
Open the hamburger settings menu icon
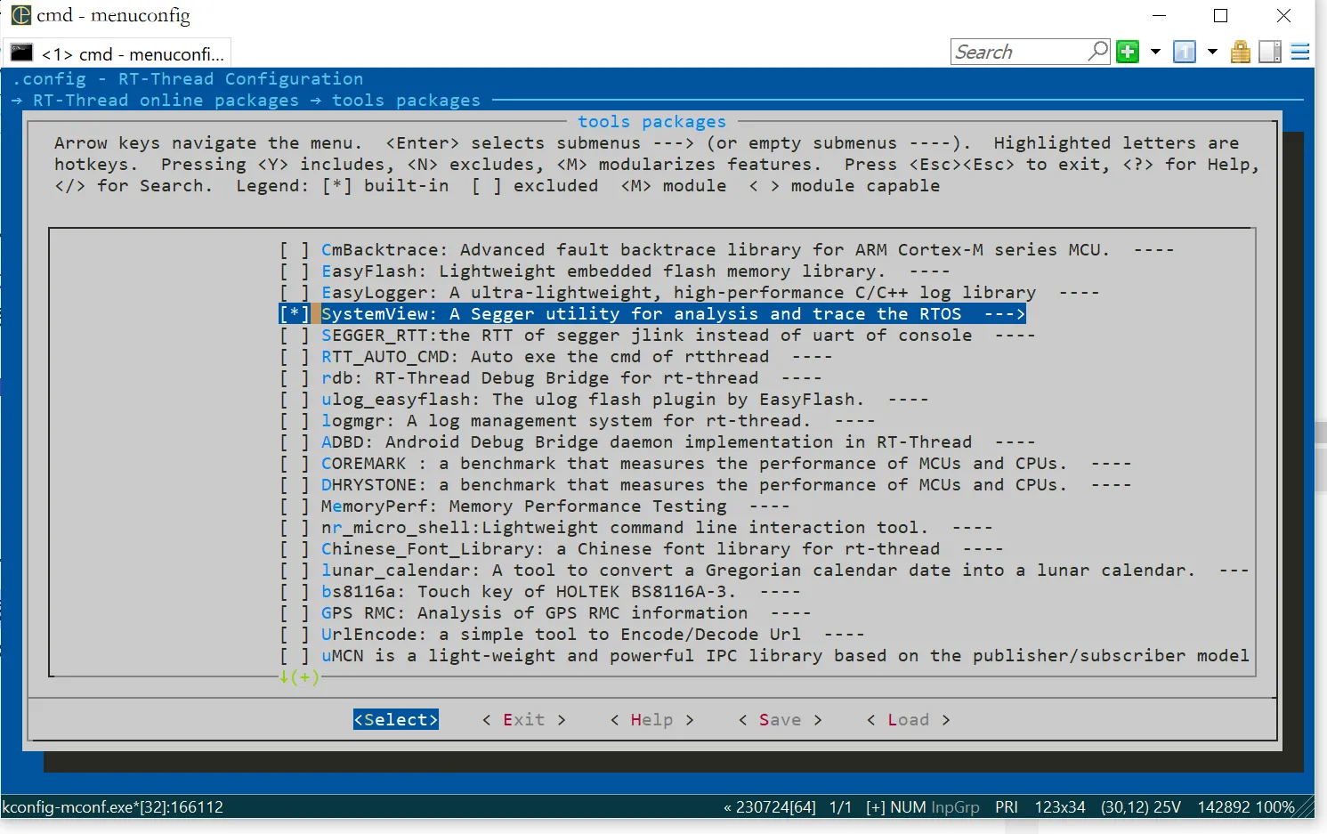(x=1300, y=52)
